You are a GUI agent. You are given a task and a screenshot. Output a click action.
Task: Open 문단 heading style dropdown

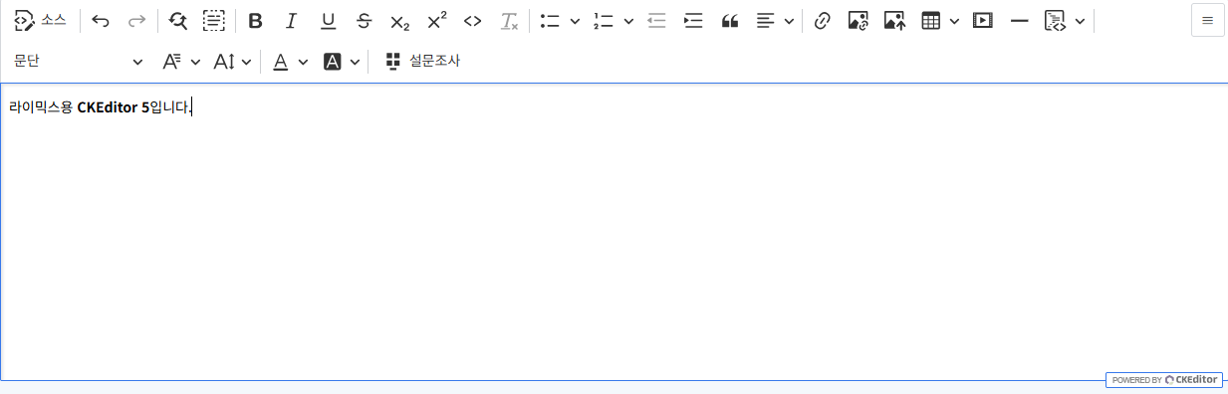(78, 62)
